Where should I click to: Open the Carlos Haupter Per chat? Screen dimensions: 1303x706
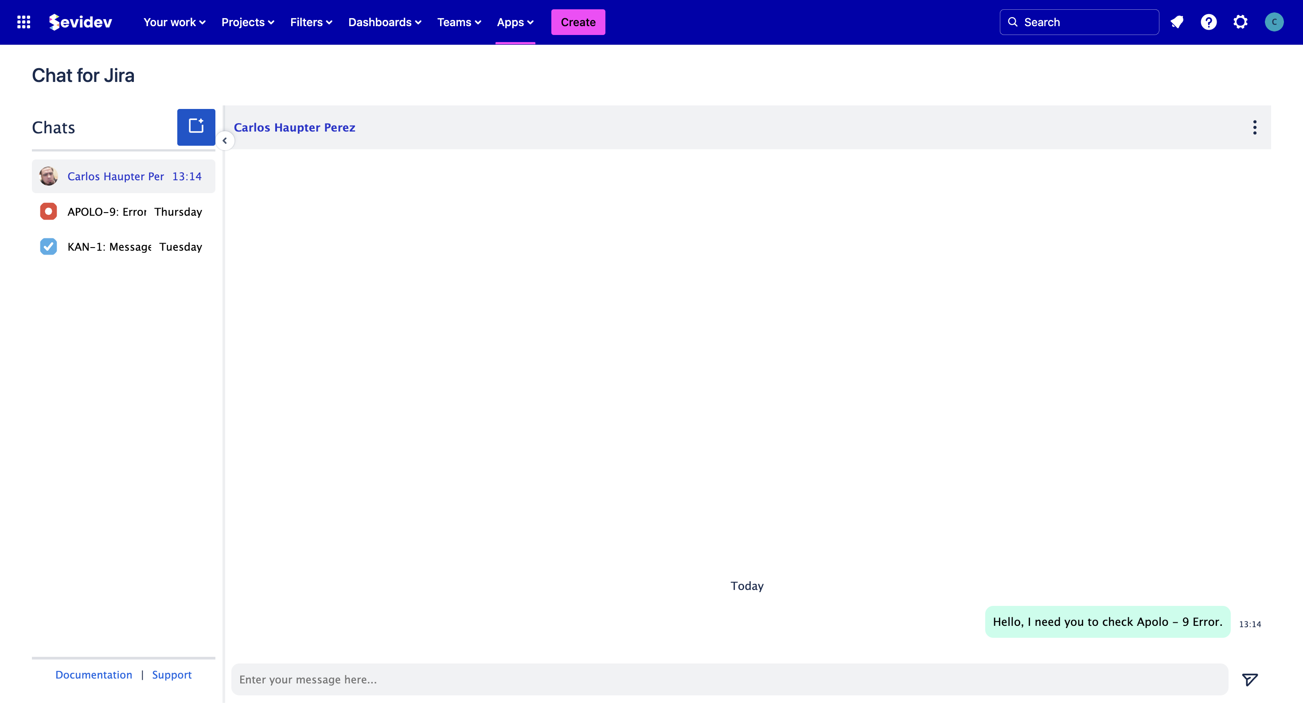click(x=123, y=176)
